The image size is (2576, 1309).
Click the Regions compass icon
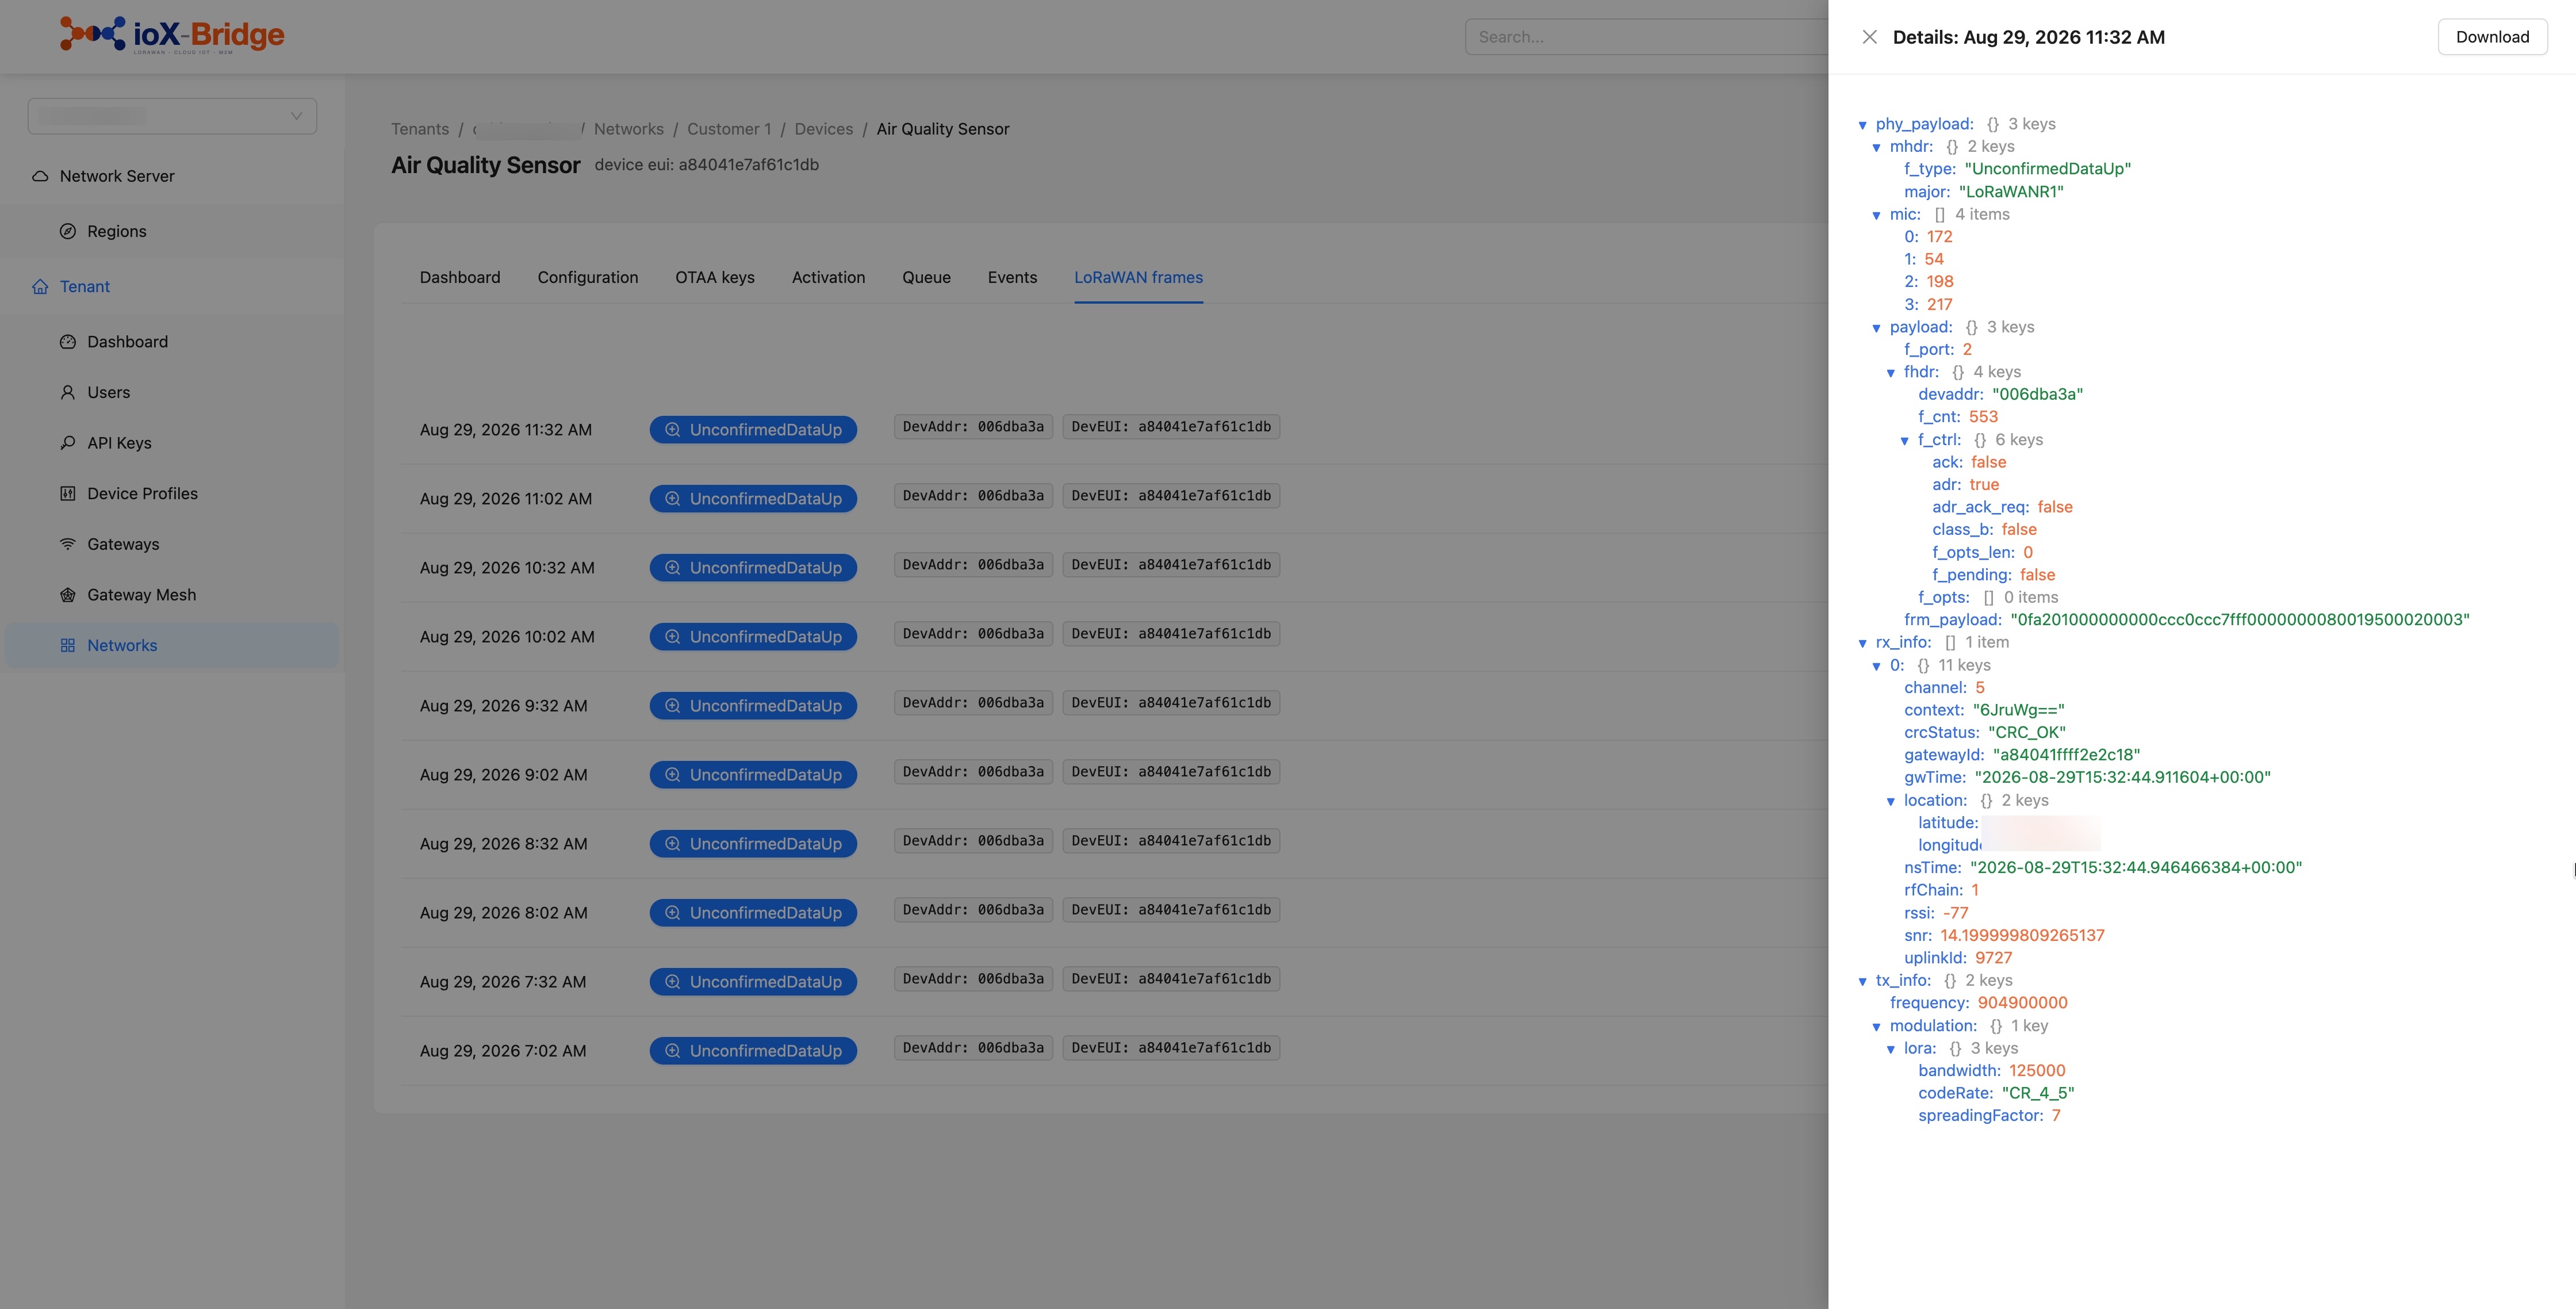[x=67, y=231]
